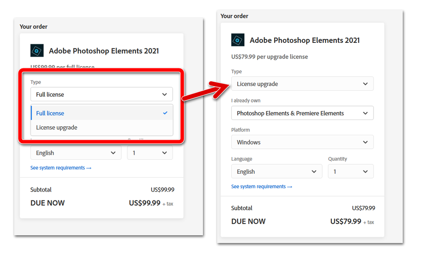The height and width of the screenshot is (253, 424).
Task: Open See system requirements link on left
Action: tap(61, 168)
